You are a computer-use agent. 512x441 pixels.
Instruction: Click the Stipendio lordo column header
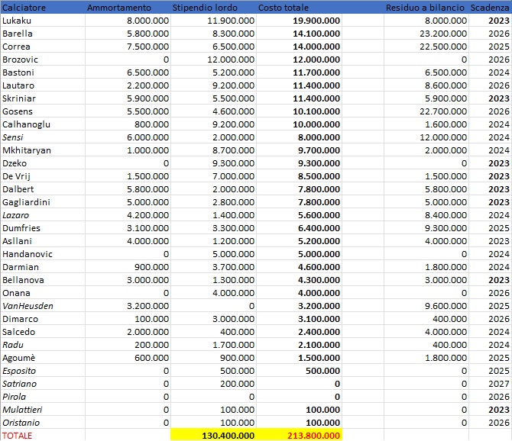[209, 7]
